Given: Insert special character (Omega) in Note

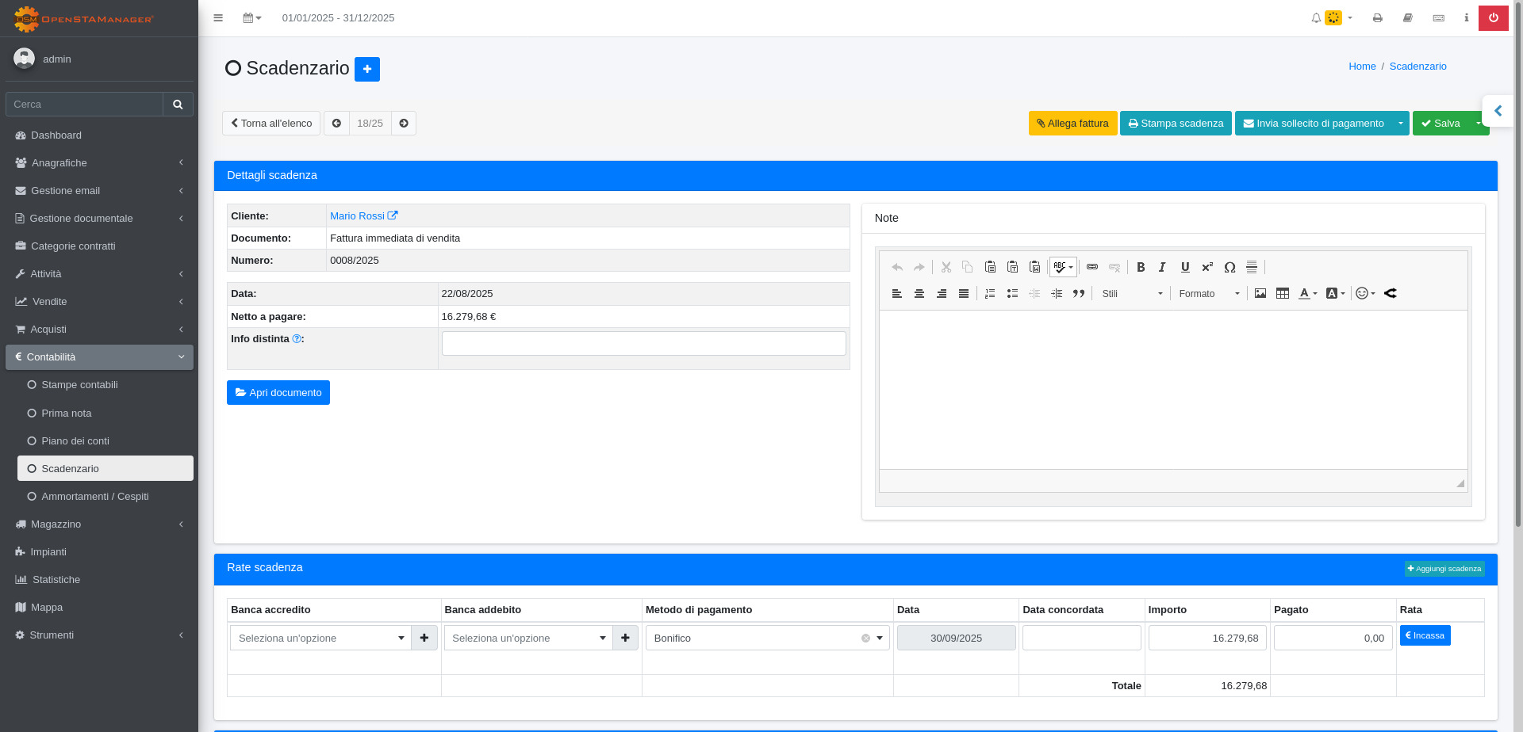Looking at the screenshot, I should (x=1230, y=267).
